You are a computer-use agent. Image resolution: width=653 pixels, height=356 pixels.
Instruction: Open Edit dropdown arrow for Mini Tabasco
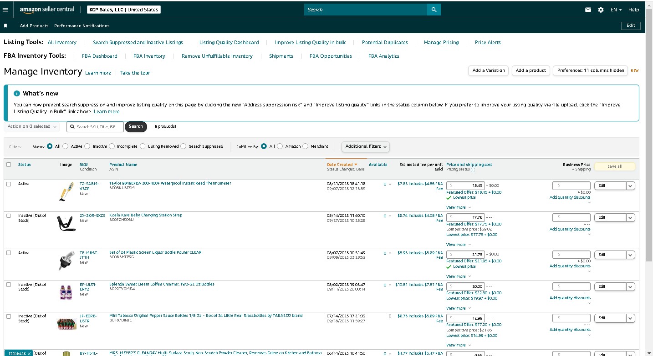[631, 318]
